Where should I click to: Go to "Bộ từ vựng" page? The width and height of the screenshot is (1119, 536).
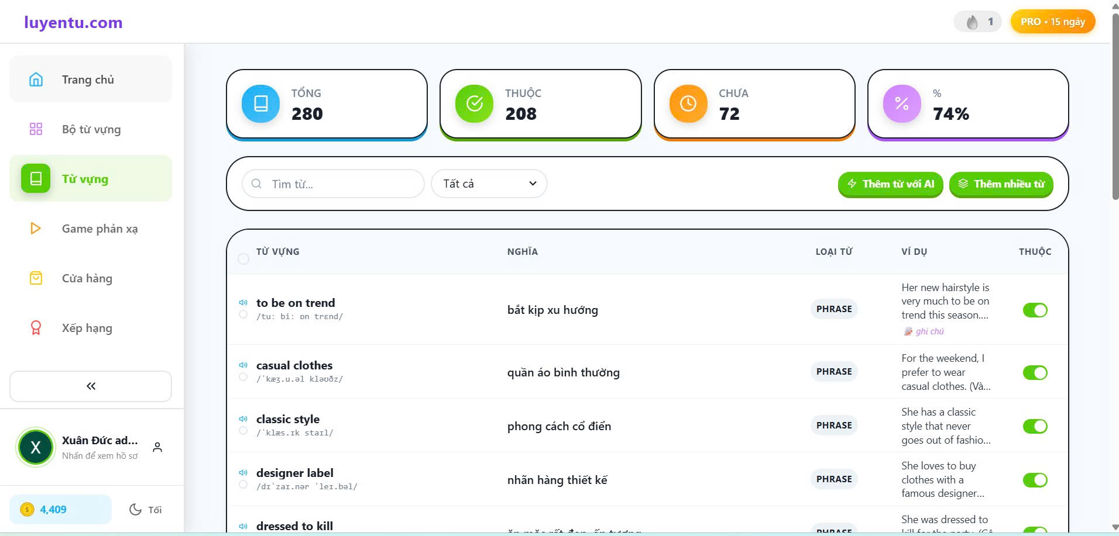coord(91,129)
